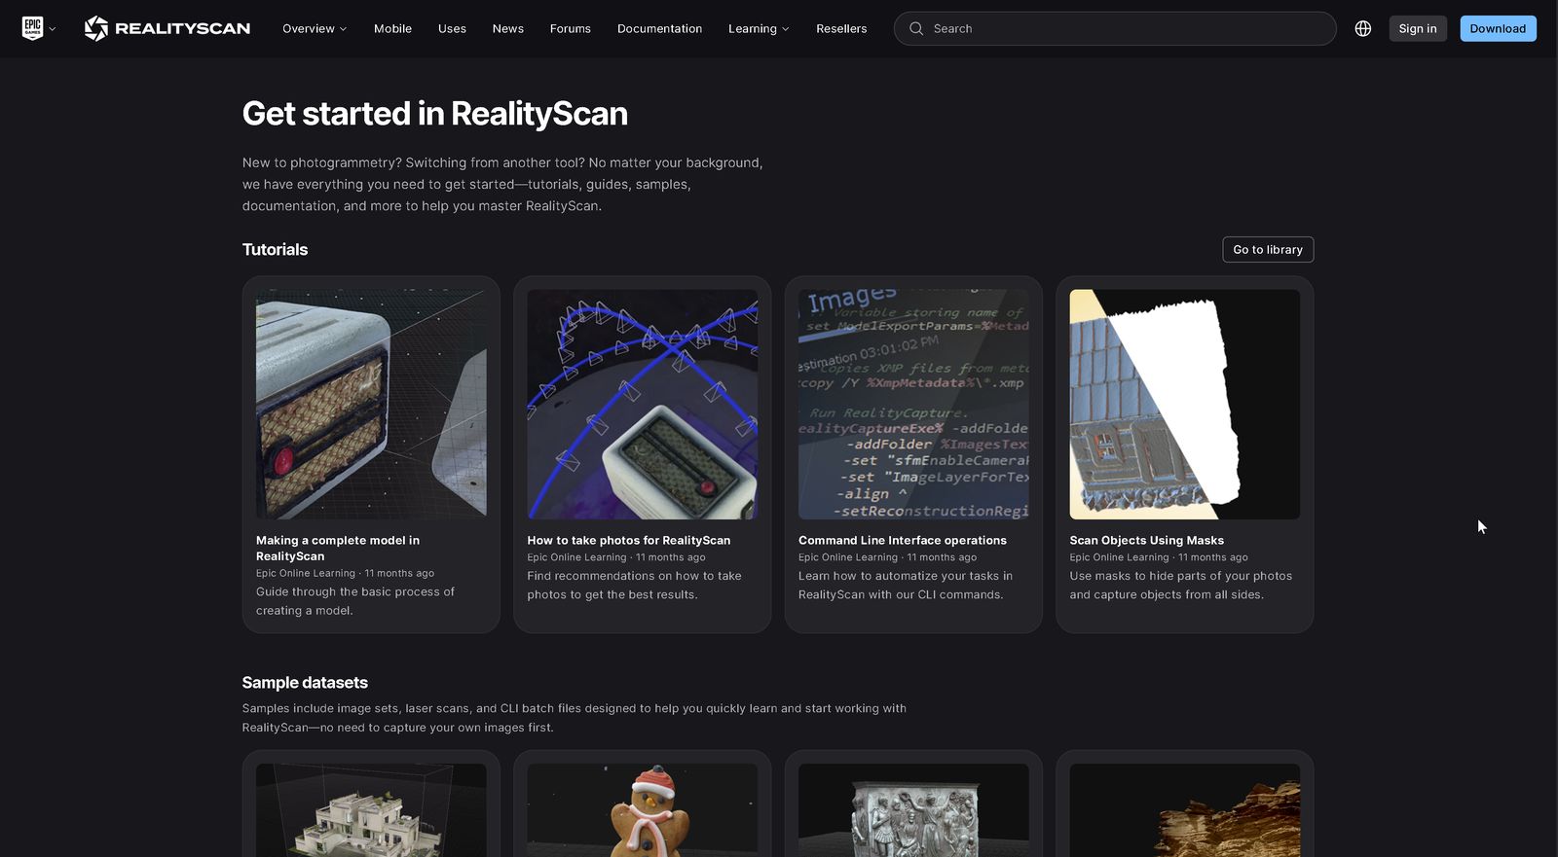Open the camera path photos tutorial thumbnail

pyautogui.click(x=642, y=404)
